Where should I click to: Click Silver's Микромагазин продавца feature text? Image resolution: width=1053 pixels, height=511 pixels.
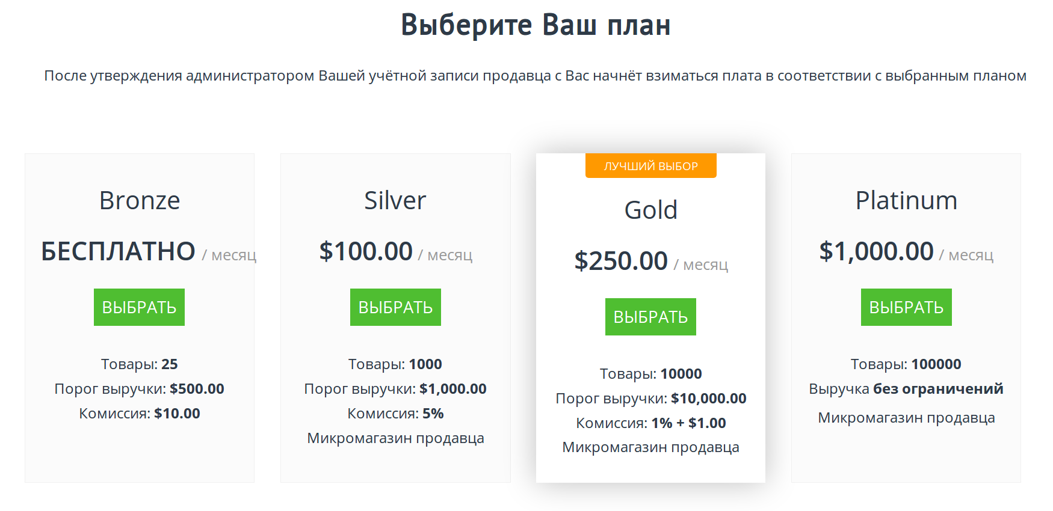pyautogui.click(x=395, y=438)
